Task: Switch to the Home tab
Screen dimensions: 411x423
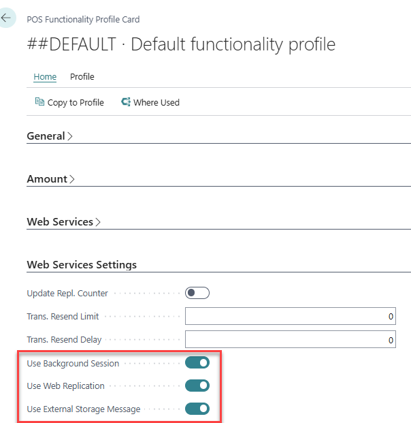Action: [x=45, y=77]
